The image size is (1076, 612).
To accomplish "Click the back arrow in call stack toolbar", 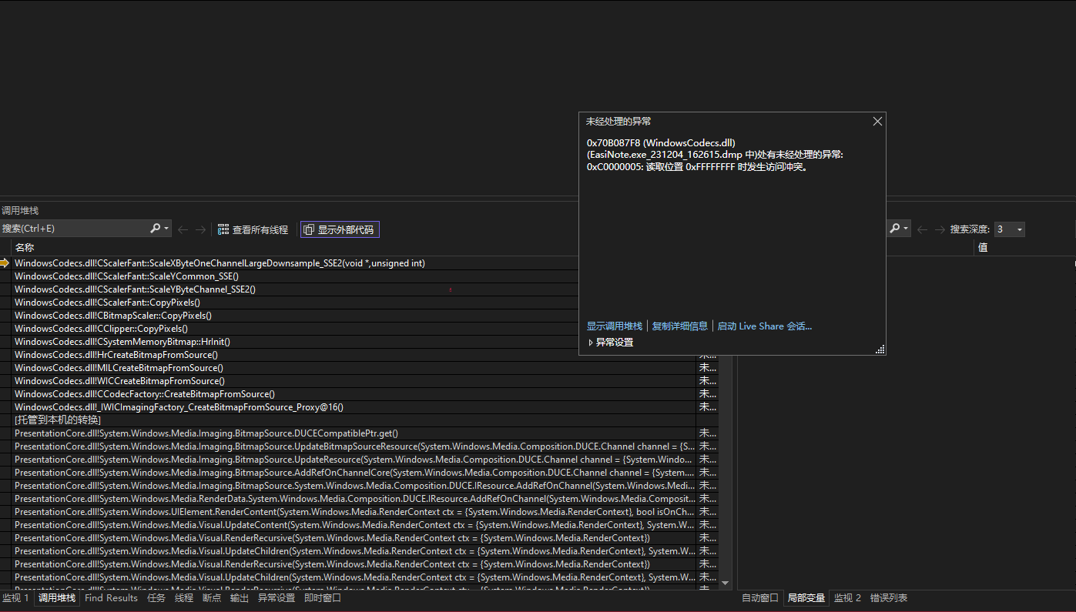I will (183, 229).
